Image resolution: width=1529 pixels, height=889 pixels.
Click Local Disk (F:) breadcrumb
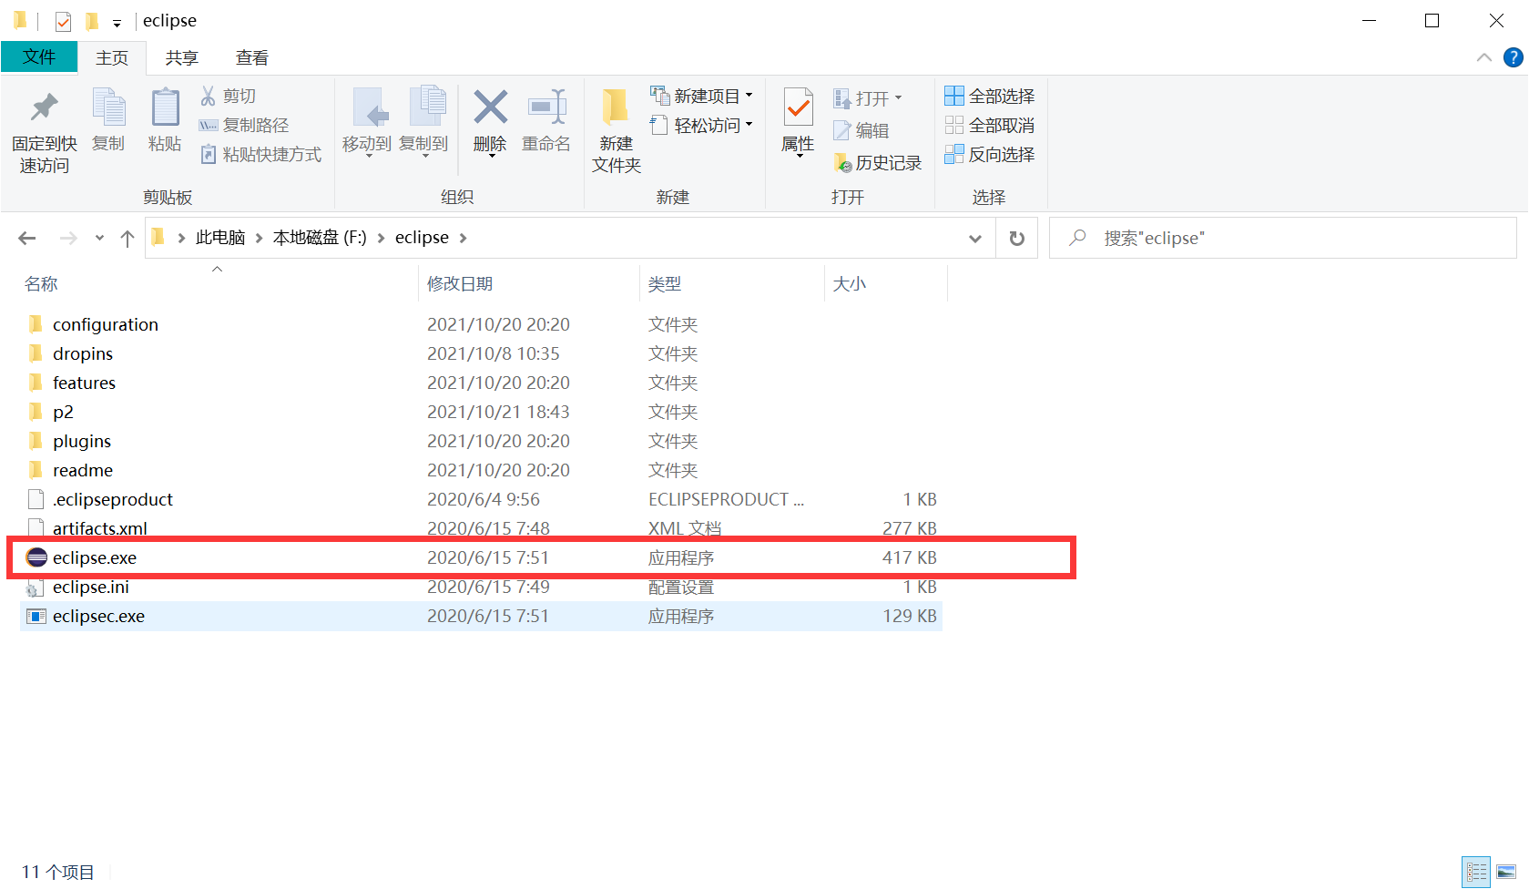tap(320, 238)
